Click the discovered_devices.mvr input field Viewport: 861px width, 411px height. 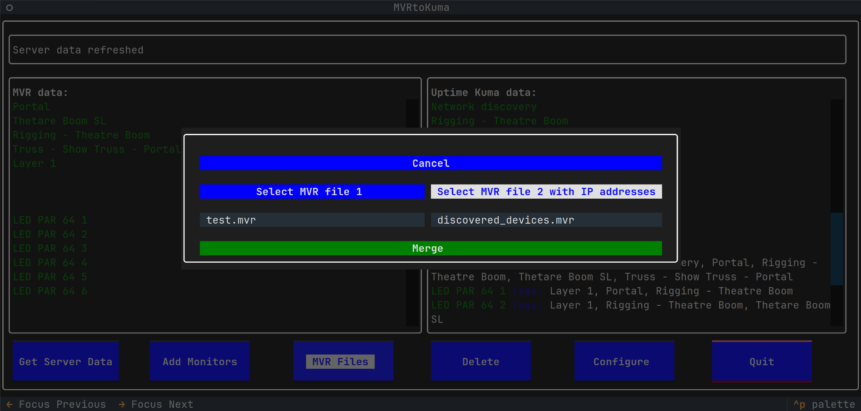point(546,220)
